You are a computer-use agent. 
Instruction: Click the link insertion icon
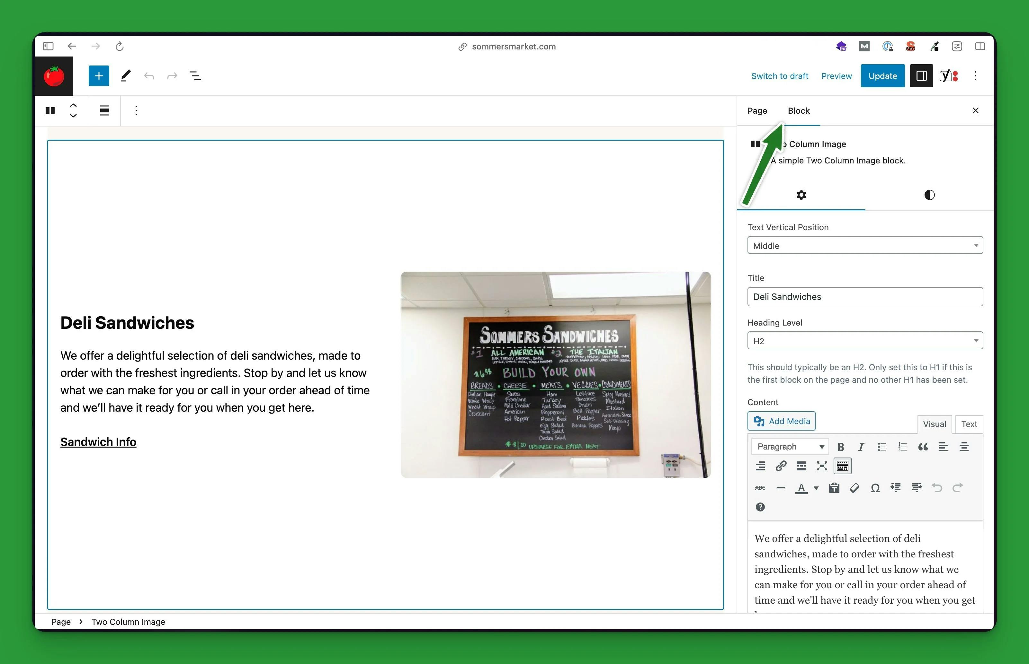780,466
